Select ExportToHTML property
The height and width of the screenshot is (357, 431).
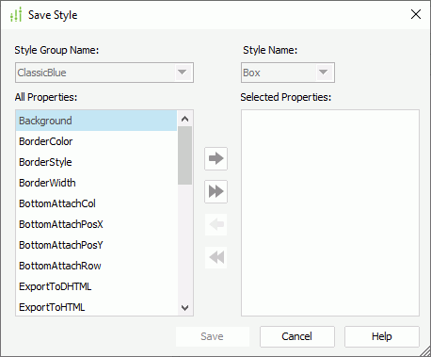click(x=96, y=307)
